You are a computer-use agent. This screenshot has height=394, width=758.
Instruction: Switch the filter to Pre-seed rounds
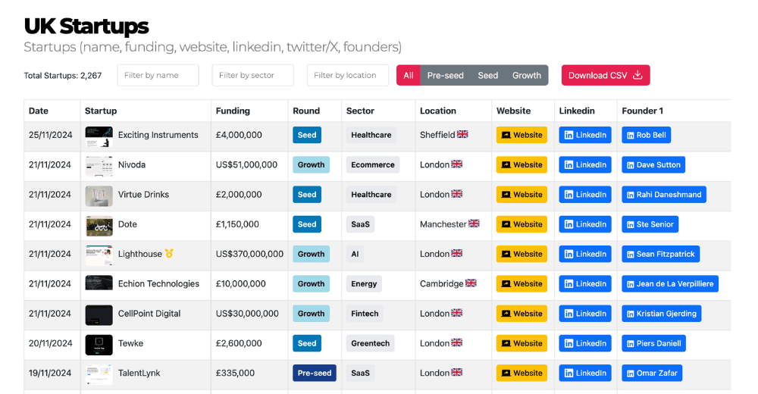(x=445, y=75)
